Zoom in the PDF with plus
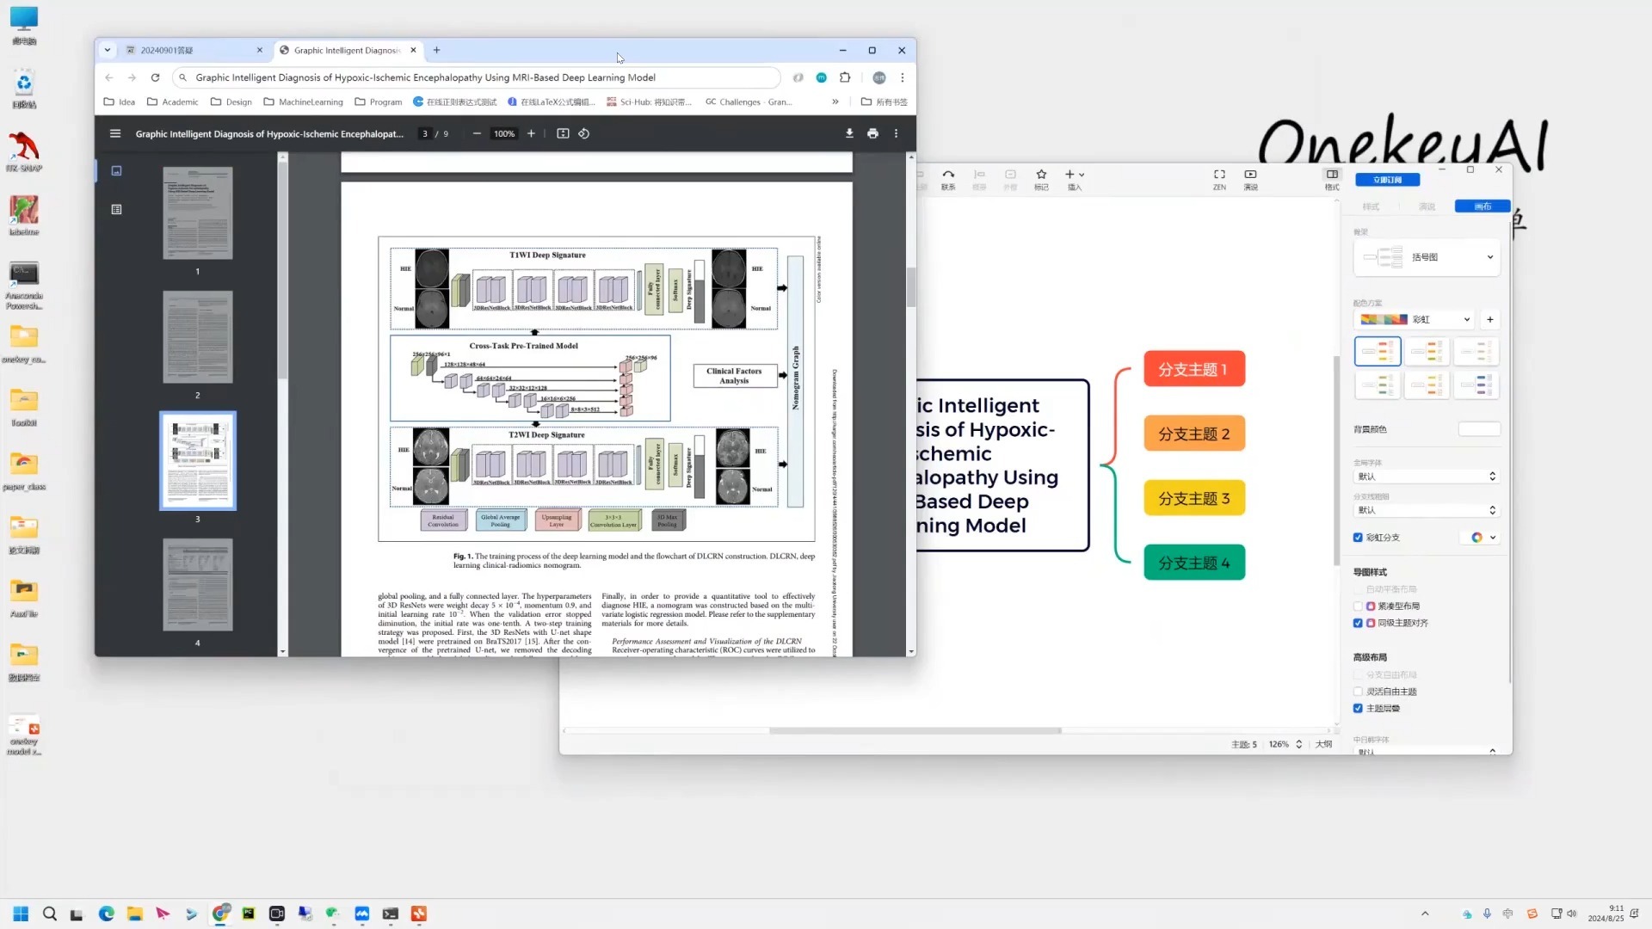This screenshot has width=1652, height=929. click(531, 133)
